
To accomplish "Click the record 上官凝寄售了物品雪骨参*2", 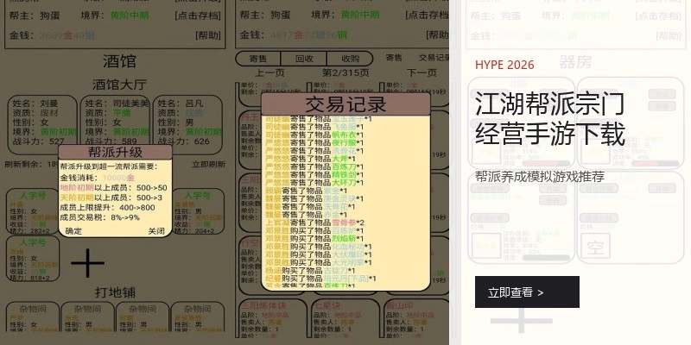I will [314, 223].
